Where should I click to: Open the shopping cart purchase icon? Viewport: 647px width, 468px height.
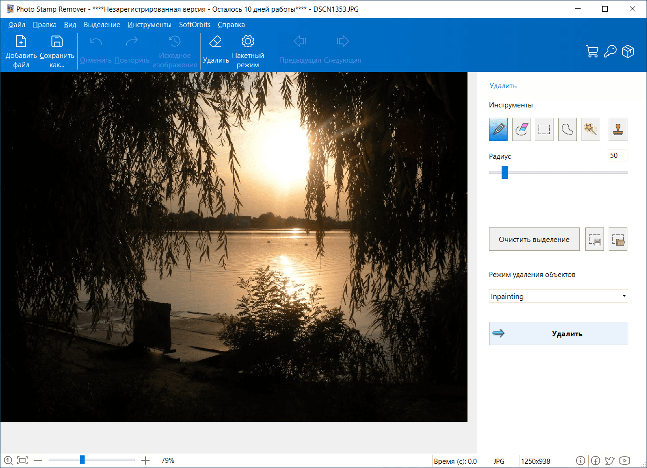[592, 51]
